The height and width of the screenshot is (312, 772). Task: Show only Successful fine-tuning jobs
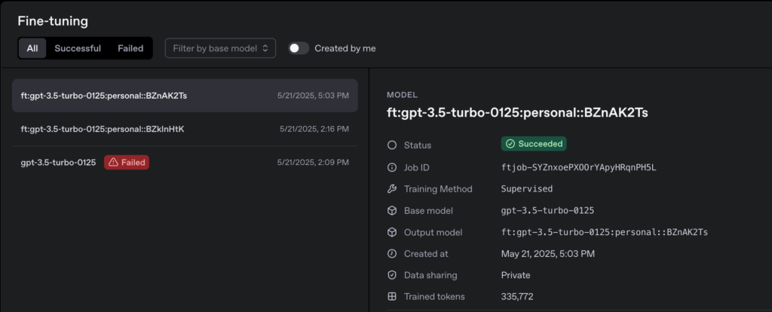pos(78,48)
